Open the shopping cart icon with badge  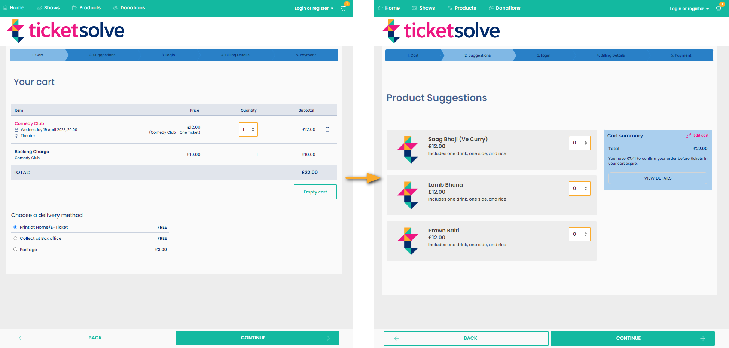(343, 8)
